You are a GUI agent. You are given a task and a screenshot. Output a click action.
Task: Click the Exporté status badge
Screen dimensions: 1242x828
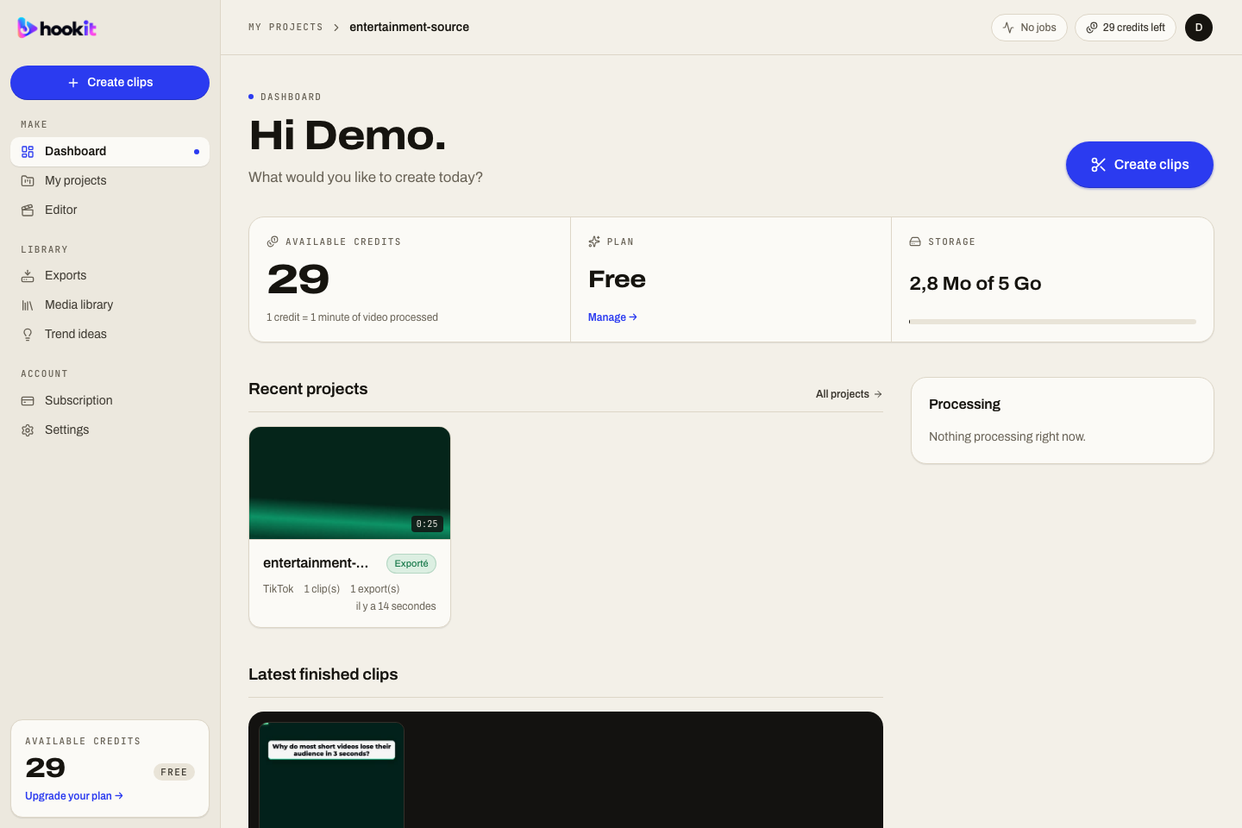(411, 564)
